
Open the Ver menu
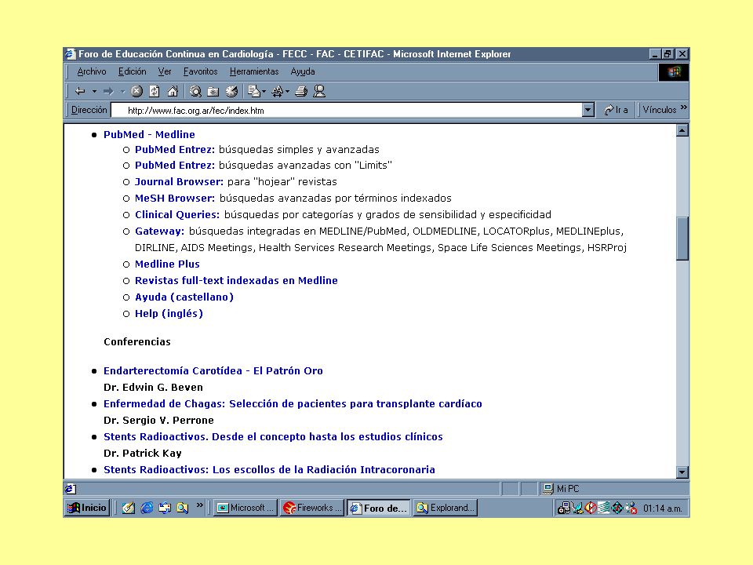[165, 71]
